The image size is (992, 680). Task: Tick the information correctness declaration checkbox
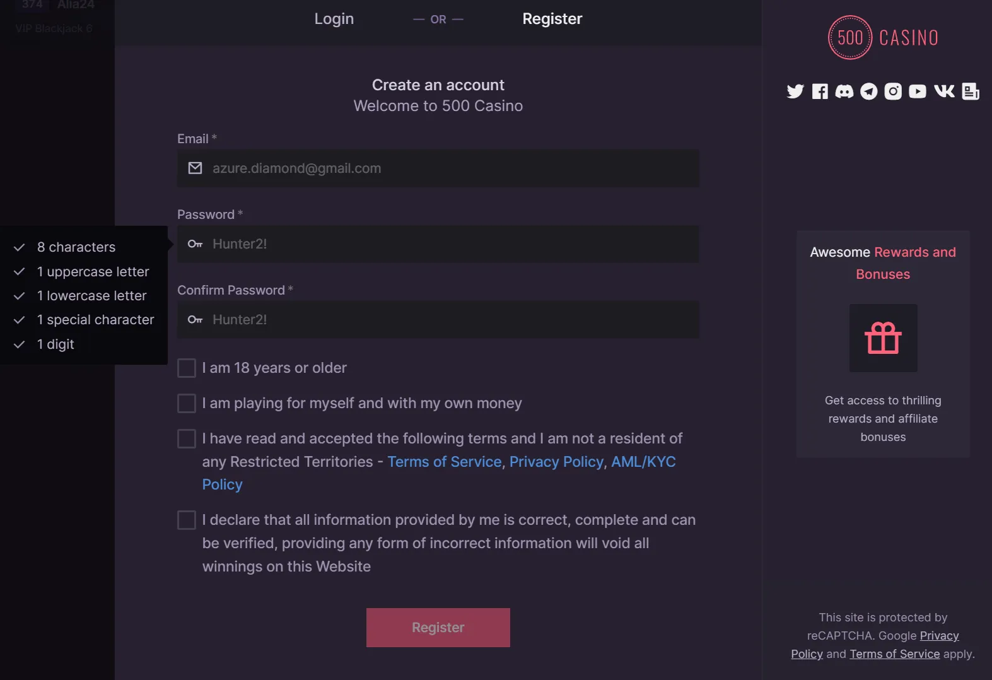(187, 520)
